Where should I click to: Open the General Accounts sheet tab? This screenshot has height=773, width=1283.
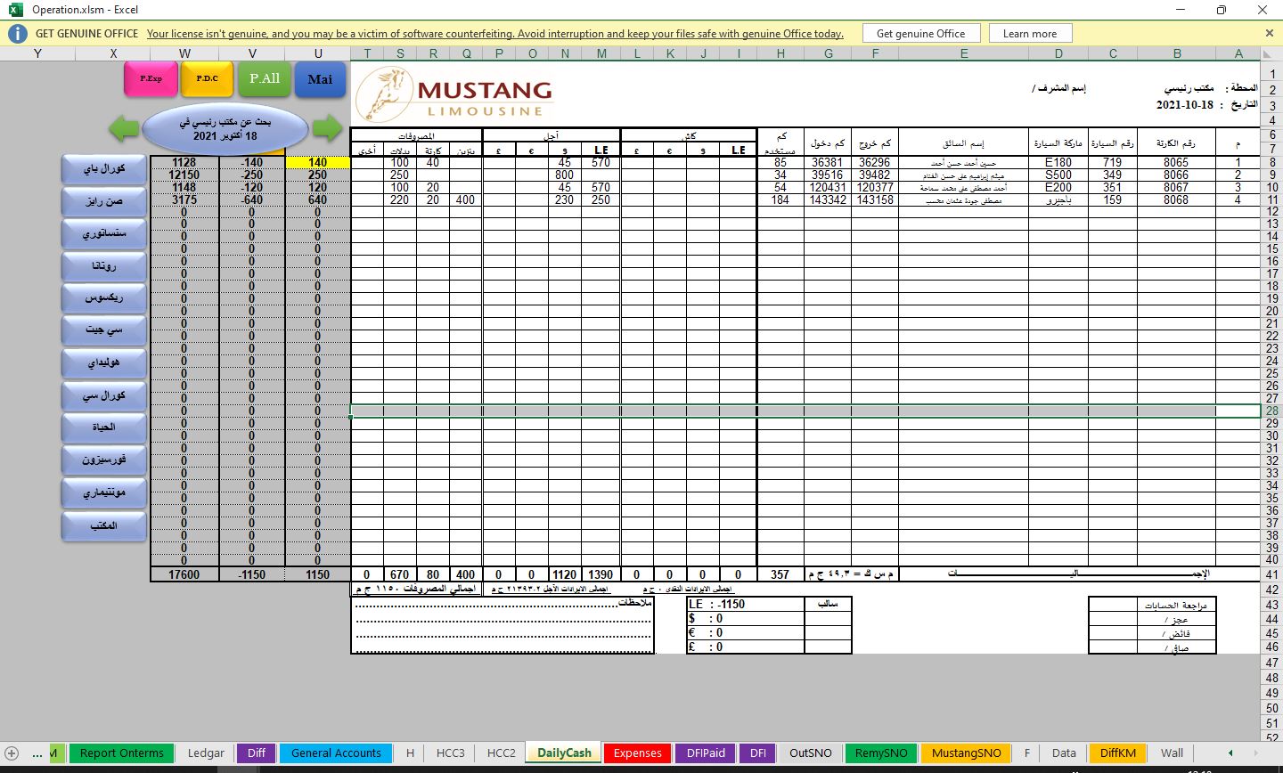pyautogui.click(x=336, y=753)
